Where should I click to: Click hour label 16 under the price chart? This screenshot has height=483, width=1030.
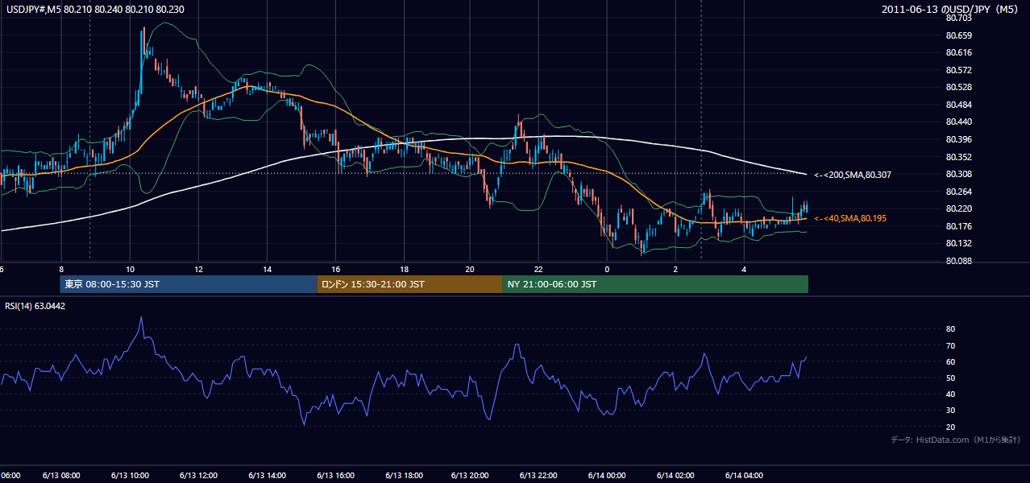336,269
